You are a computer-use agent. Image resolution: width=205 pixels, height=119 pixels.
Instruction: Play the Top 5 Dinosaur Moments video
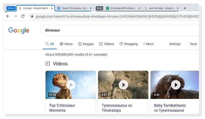[71, 85]
